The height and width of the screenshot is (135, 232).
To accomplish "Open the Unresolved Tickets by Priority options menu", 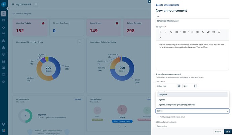I will click(x=80, y=42).
